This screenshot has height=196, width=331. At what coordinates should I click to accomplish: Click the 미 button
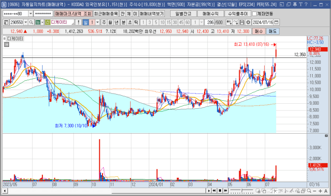point(135,14)
